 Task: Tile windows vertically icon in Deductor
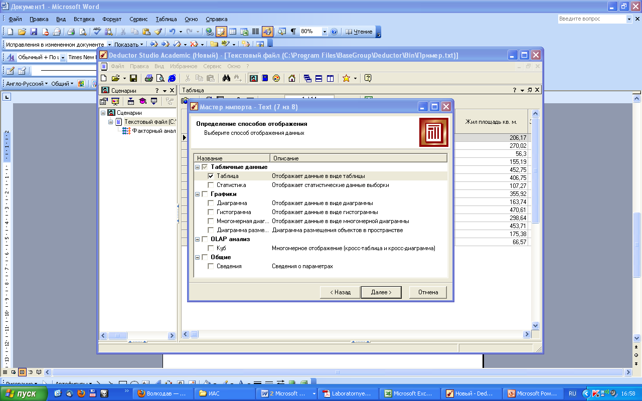click(331, 78)
